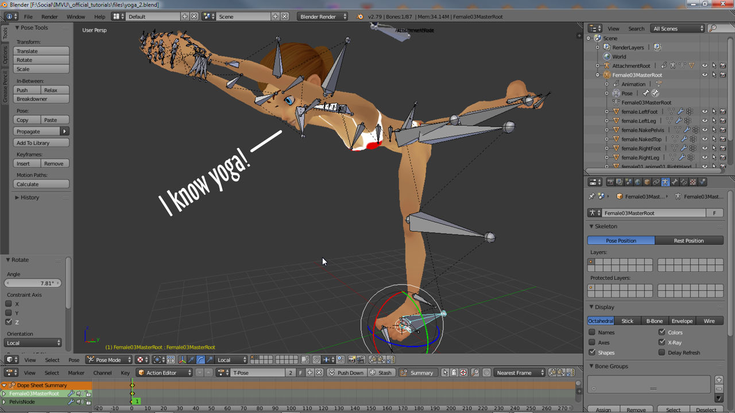Enable the X constraint axis checkbox

pos(9,303)
